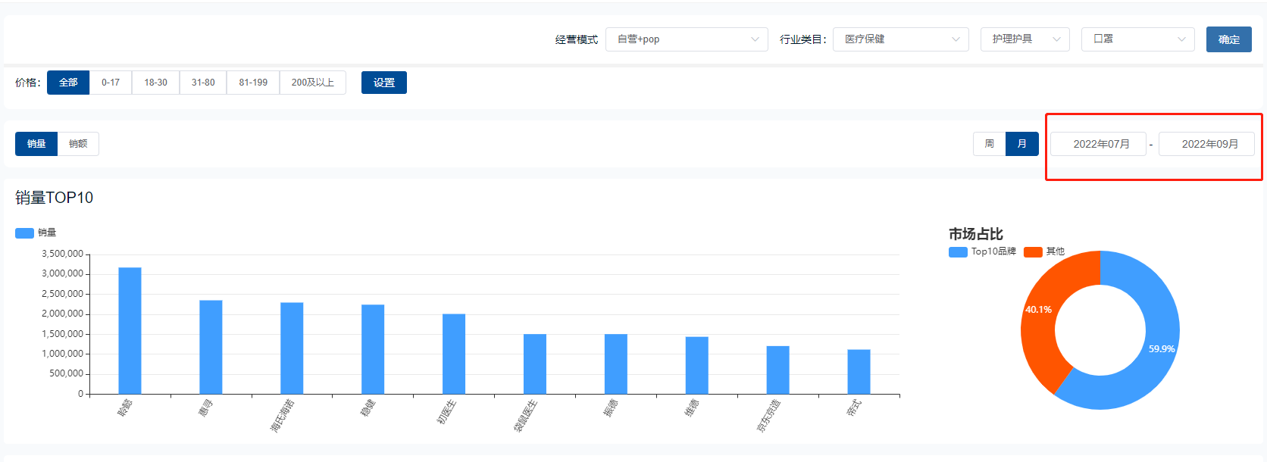Click the 1,500,000 axis label
1267x462 pixels.
coord(62,334)
